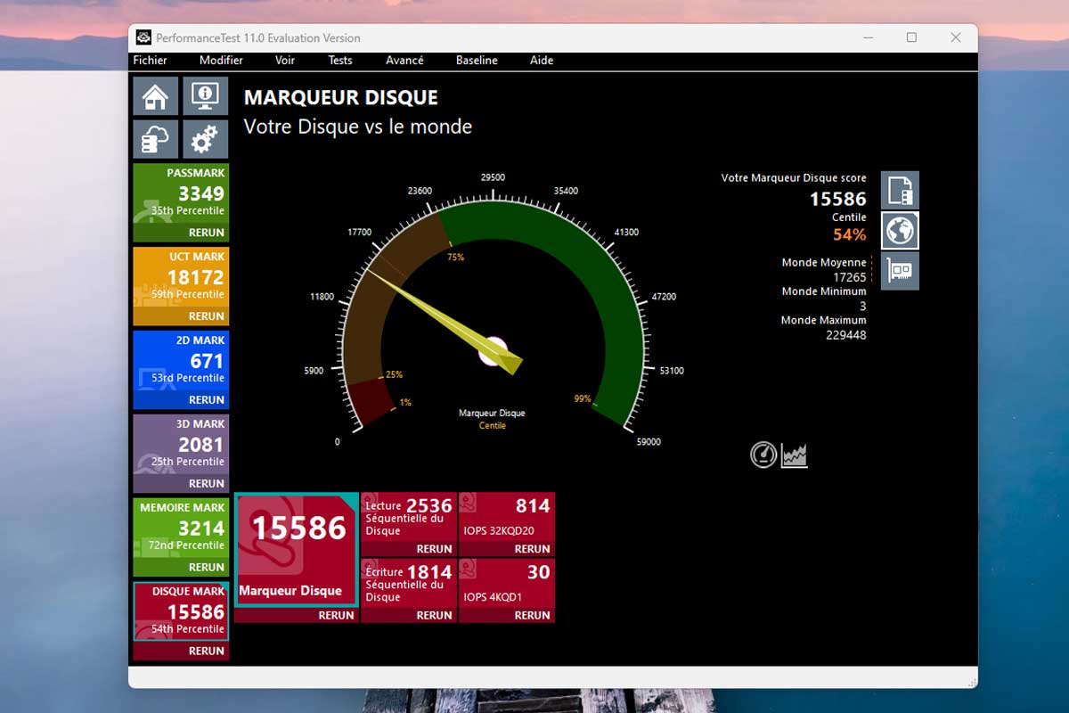Click the IOPS 4KQD1 30 result tile

507,583
